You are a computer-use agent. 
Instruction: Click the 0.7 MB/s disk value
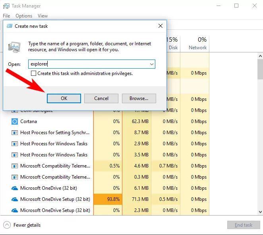point(168,166)
